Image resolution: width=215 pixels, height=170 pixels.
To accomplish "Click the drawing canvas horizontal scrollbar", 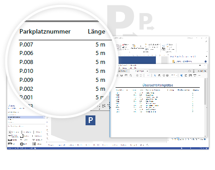I will tap(107, 142).
